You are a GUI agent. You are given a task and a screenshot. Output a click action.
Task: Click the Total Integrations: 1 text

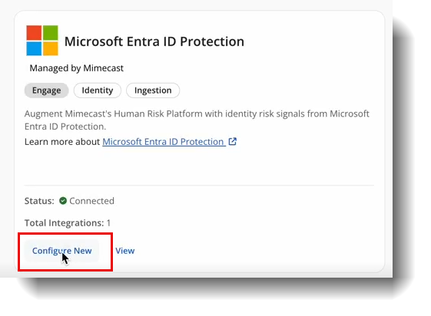pos(68,223)
